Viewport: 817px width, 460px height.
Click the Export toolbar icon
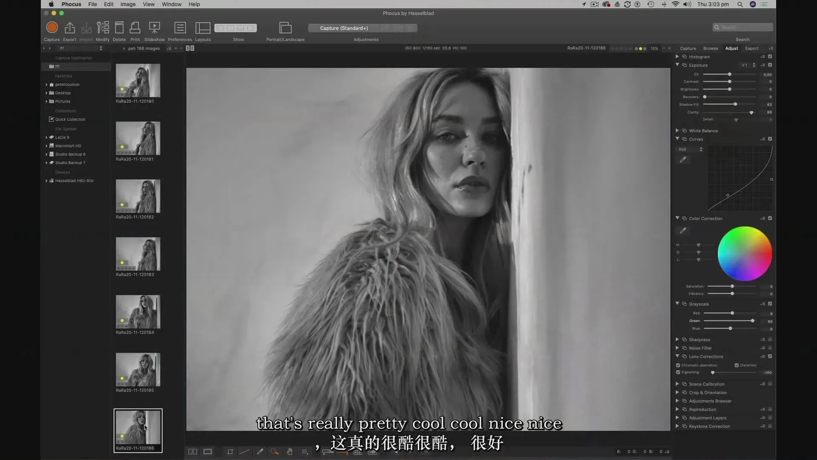[69, 28]
